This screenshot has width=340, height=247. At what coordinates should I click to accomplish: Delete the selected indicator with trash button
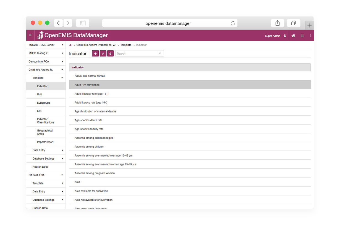coord(110,53)
